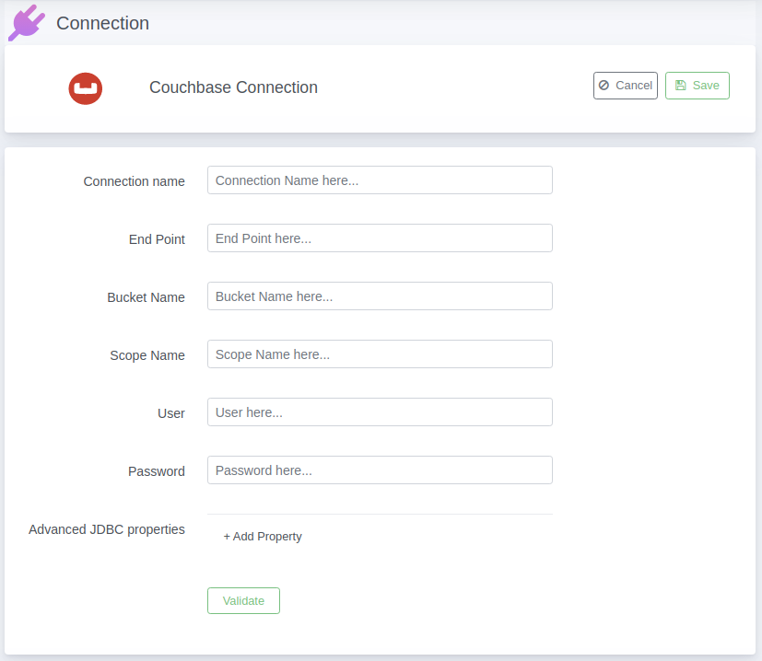This screenshot has width=762, height=661.
Task: Click the User input field
Action: (380, 412)
